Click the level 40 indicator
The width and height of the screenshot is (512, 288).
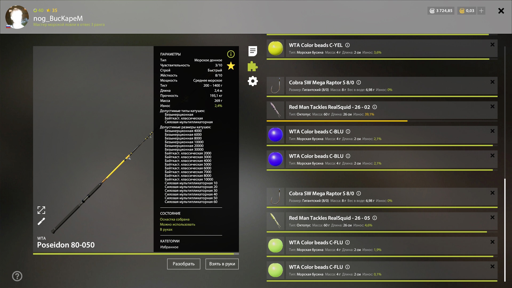pos(38,10)
